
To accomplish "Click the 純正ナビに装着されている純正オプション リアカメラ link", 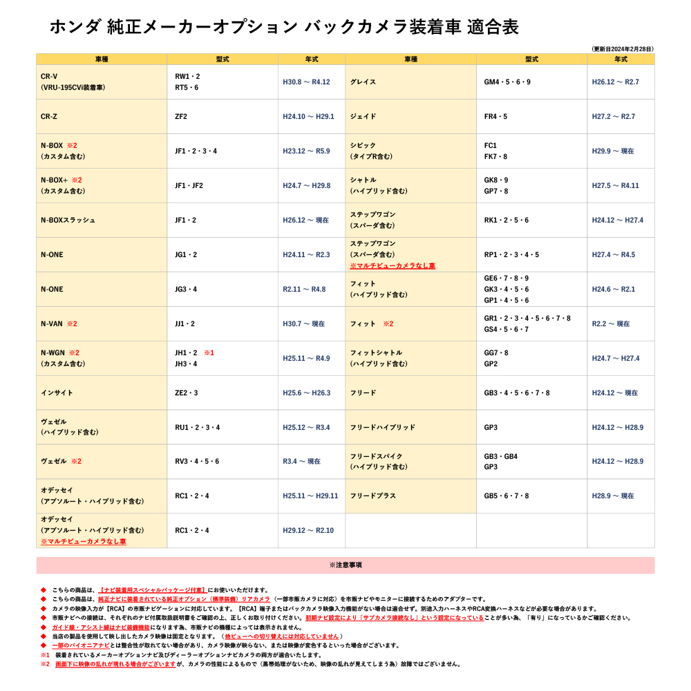I will coord(184,599).
